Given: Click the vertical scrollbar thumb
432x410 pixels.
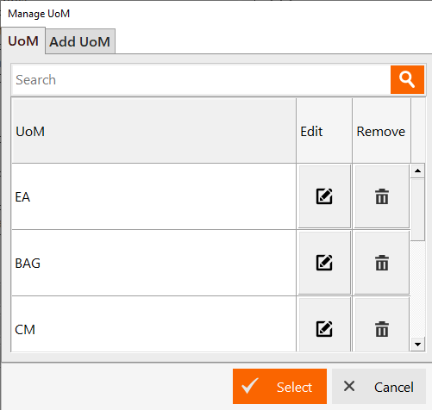Looking at the screenshot, I should tap(417, 209).
